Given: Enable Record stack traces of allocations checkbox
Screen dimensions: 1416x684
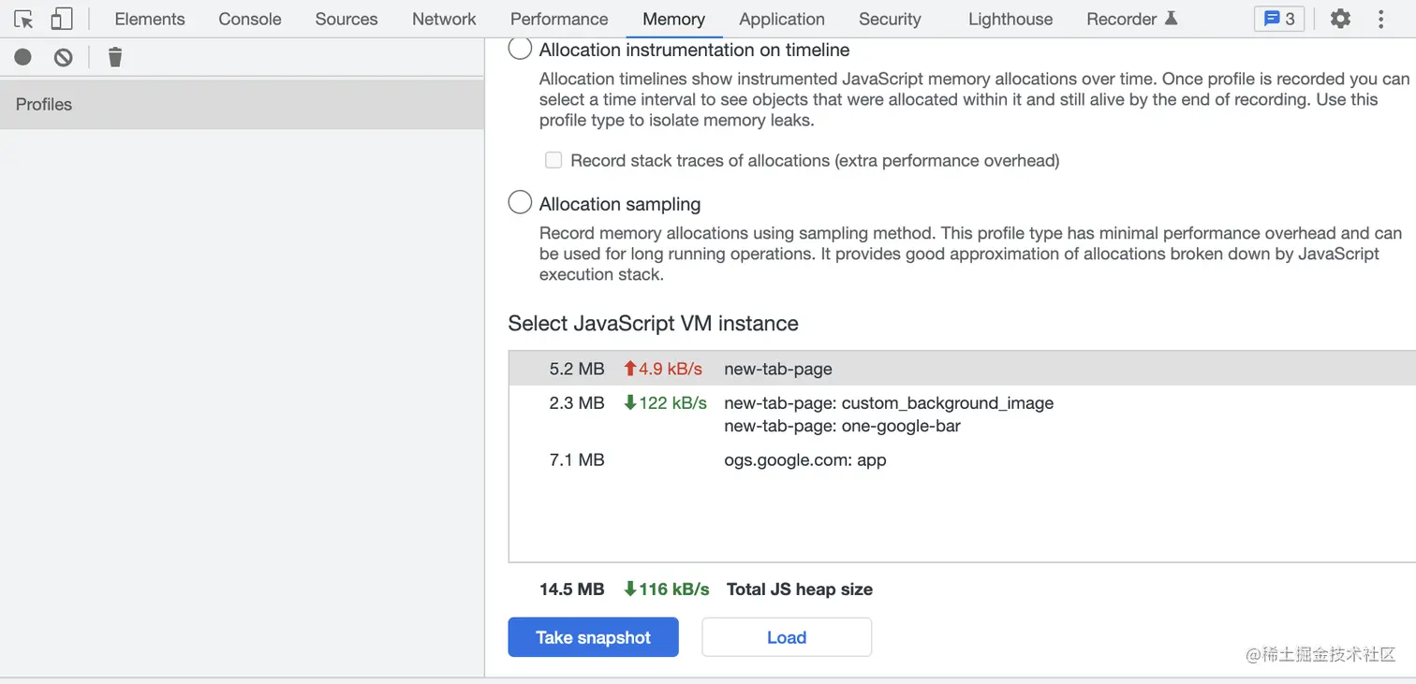Looking at the screenshot, I should point(553,160).
